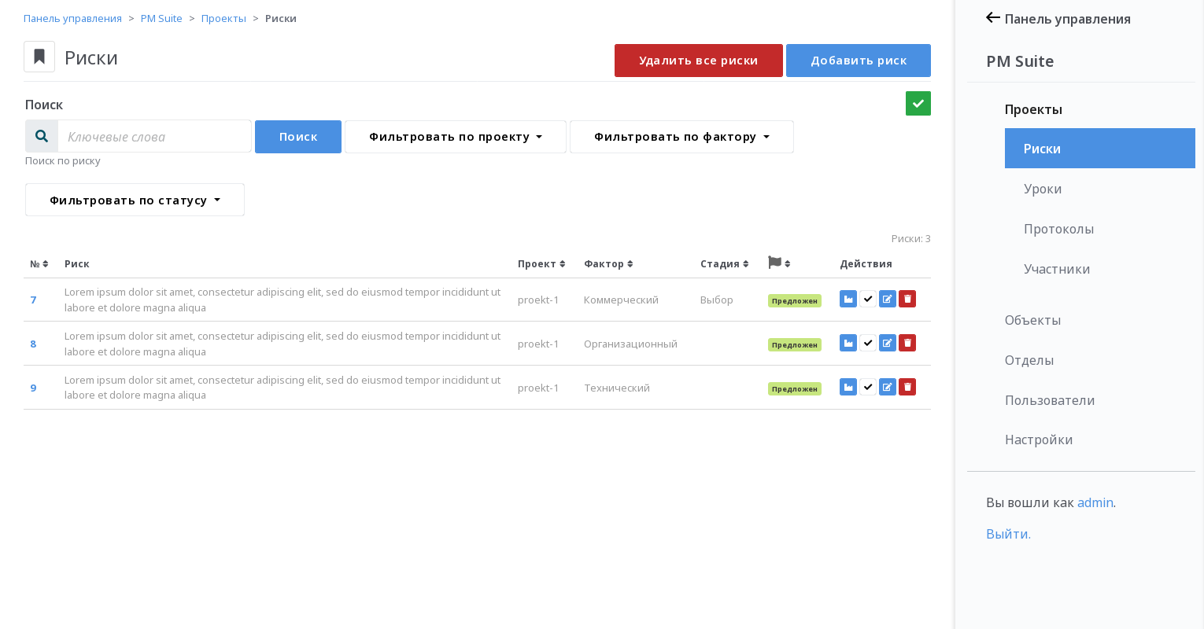This screenshot has height=629, width=1204.
Task: Click the Коммерческий factor cell
Action: [621, 300]
